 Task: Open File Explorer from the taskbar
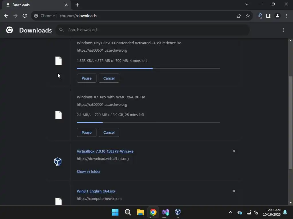[x=140, y=212]
